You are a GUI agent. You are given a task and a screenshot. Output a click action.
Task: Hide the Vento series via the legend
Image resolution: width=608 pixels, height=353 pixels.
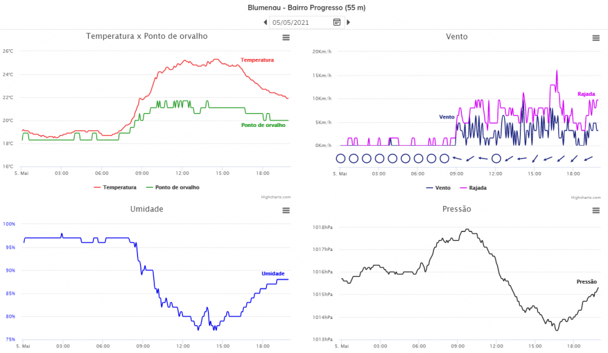point(438,188)
